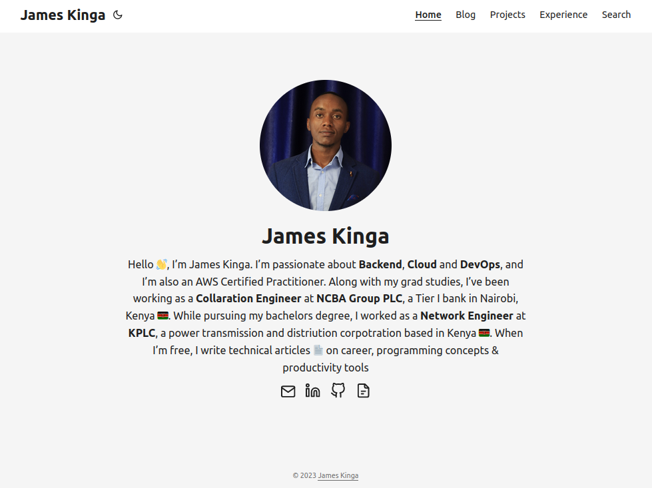Click the circular profile photo
652x488 pixels.
(326, 146)
